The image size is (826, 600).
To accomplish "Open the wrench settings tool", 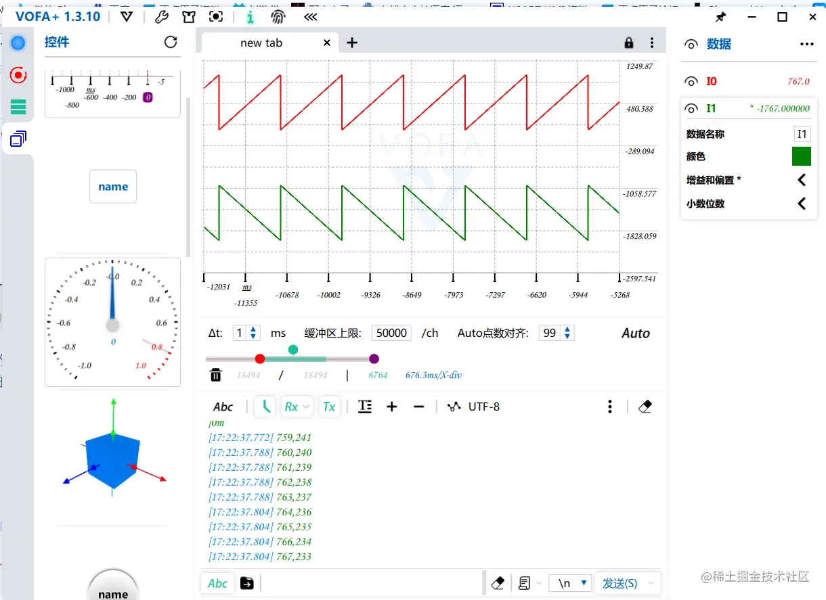I will point(162,17).
